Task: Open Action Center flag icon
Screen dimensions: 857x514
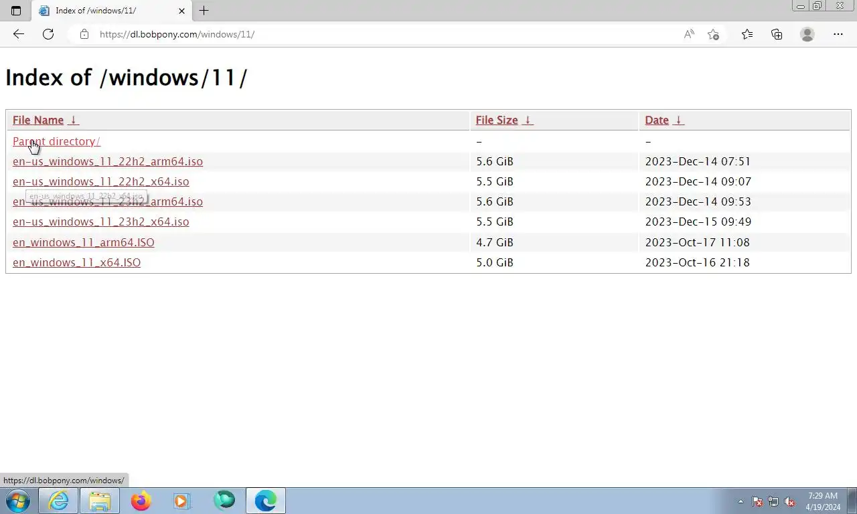Action: 757,501
